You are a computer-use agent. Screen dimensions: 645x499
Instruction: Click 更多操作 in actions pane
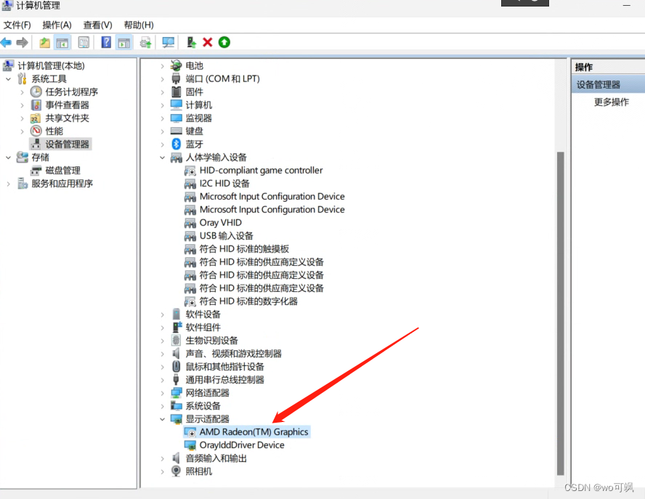tap(612, 102)
